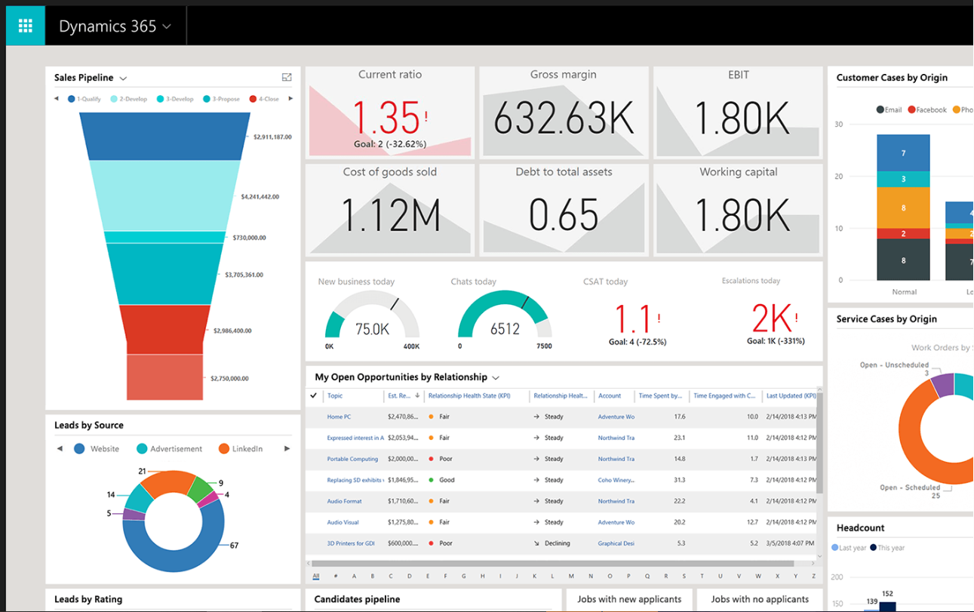Screen dimensions: 974x612
Task: Sort by the Account column header
Action: [610, 395]
